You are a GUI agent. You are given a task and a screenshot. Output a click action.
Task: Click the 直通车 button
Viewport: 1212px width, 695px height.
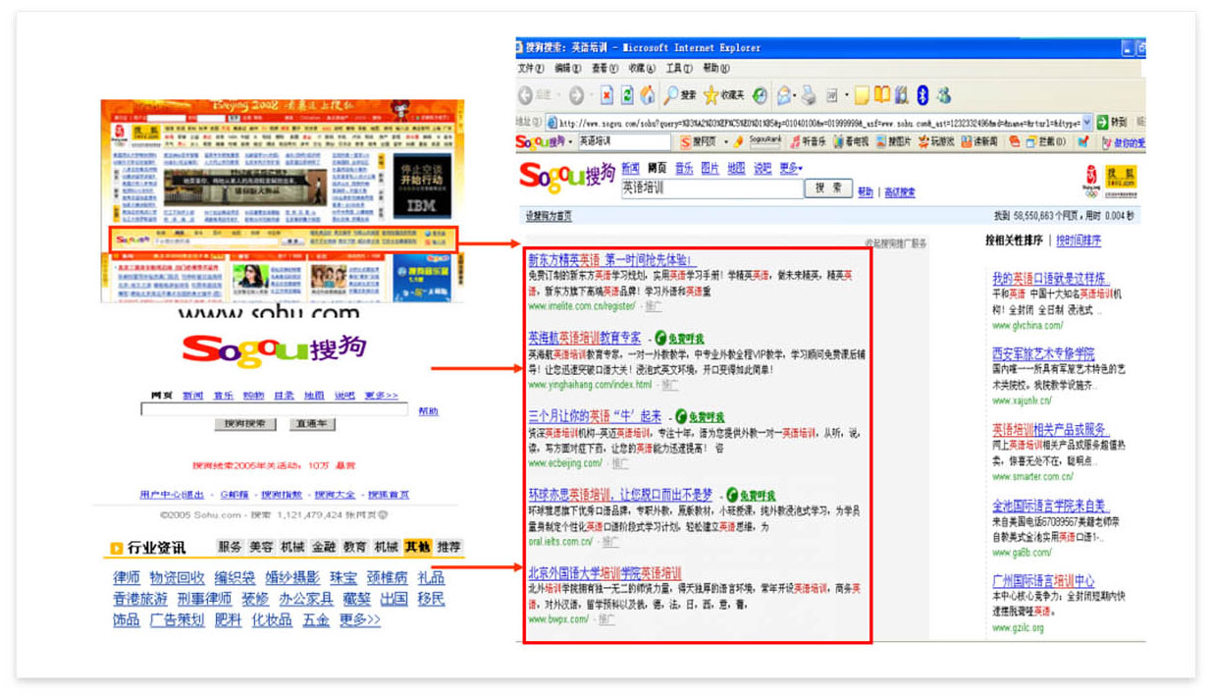tap(313, 424)
